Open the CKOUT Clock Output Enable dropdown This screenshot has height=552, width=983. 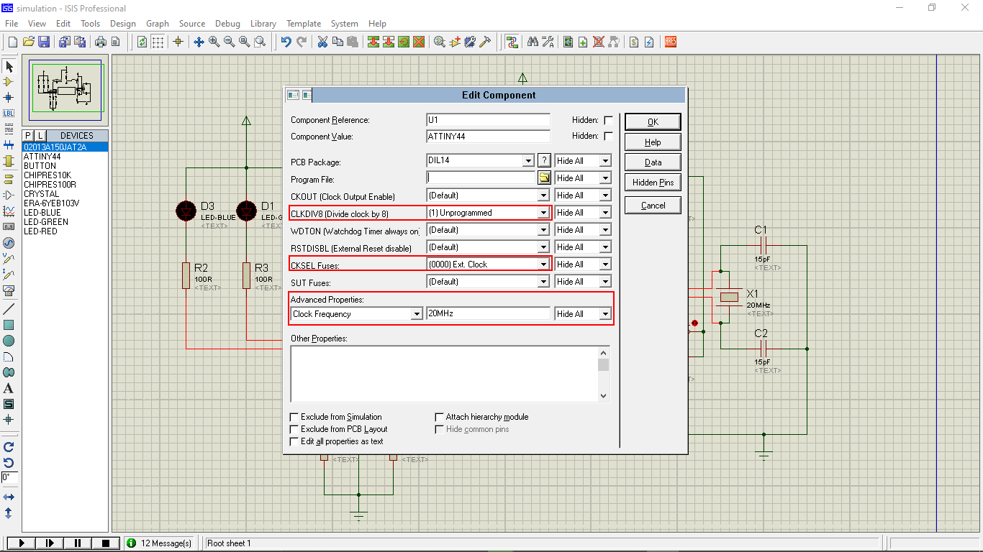coord(544,195)
